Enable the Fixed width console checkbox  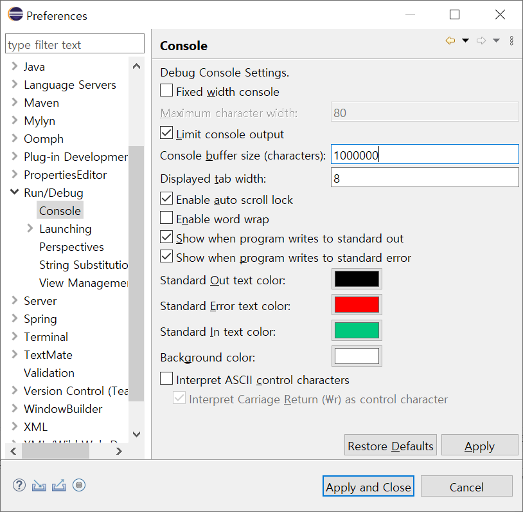[x=166, y=91]
